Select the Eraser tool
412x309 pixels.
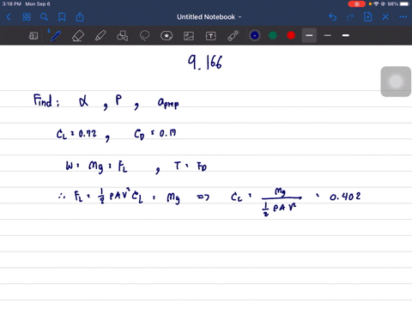click(78, 36)
